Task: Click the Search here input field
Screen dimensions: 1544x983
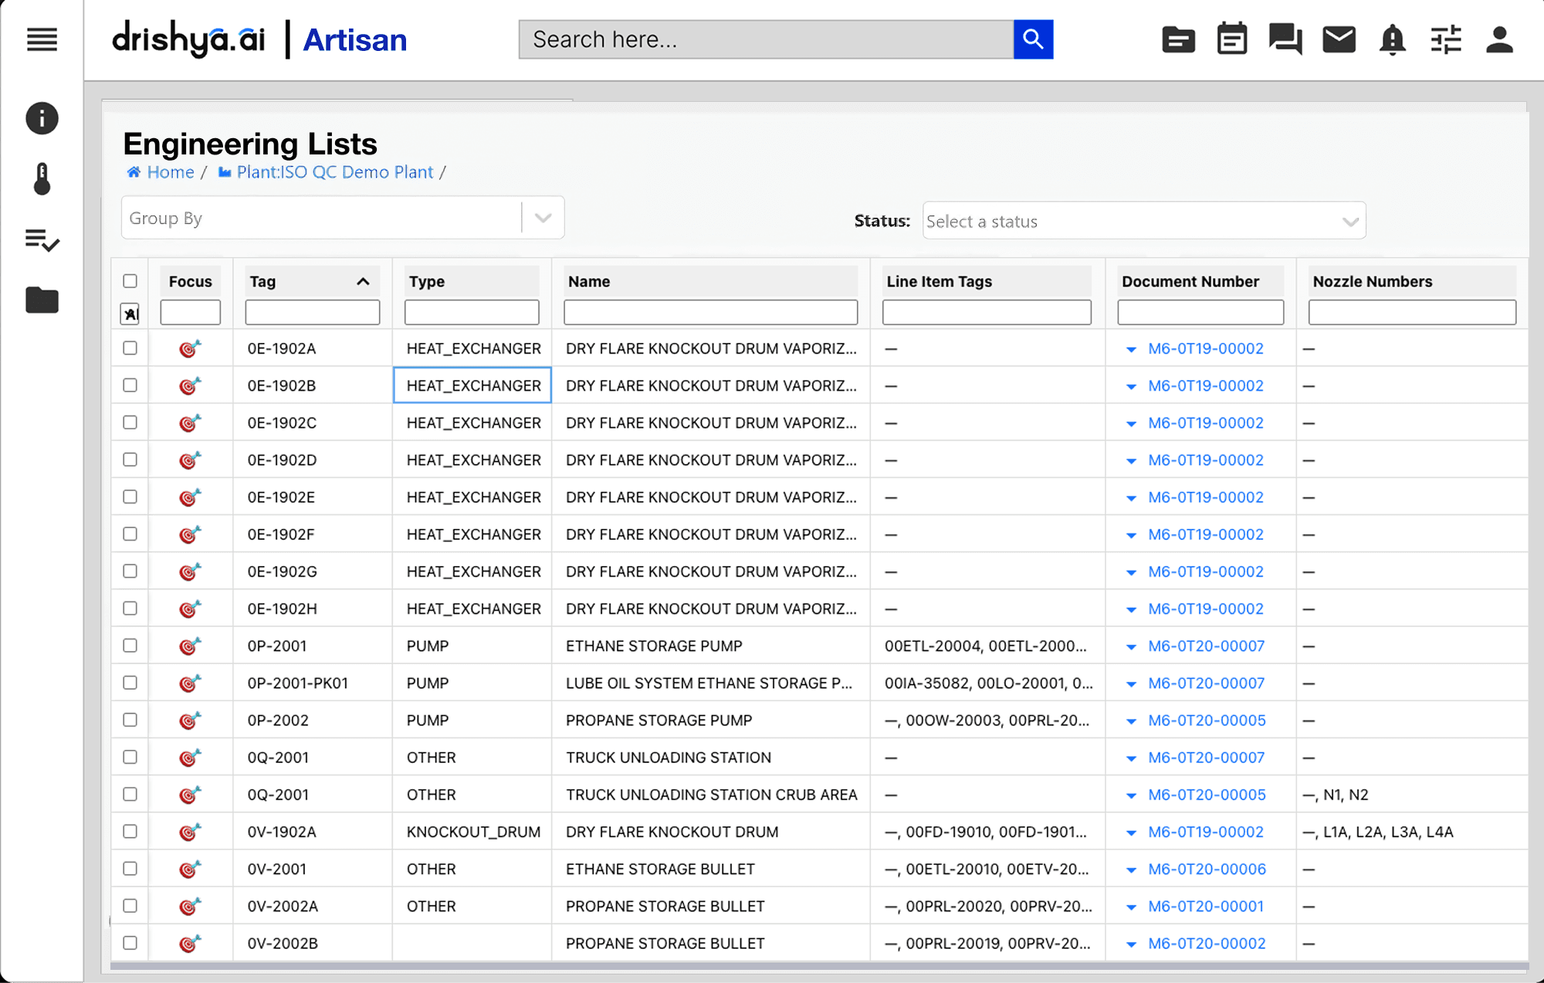Action: pyautogui.click(x=766, y=39)
